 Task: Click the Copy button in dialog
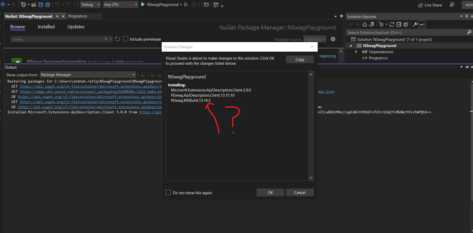[x=300, y=59]
